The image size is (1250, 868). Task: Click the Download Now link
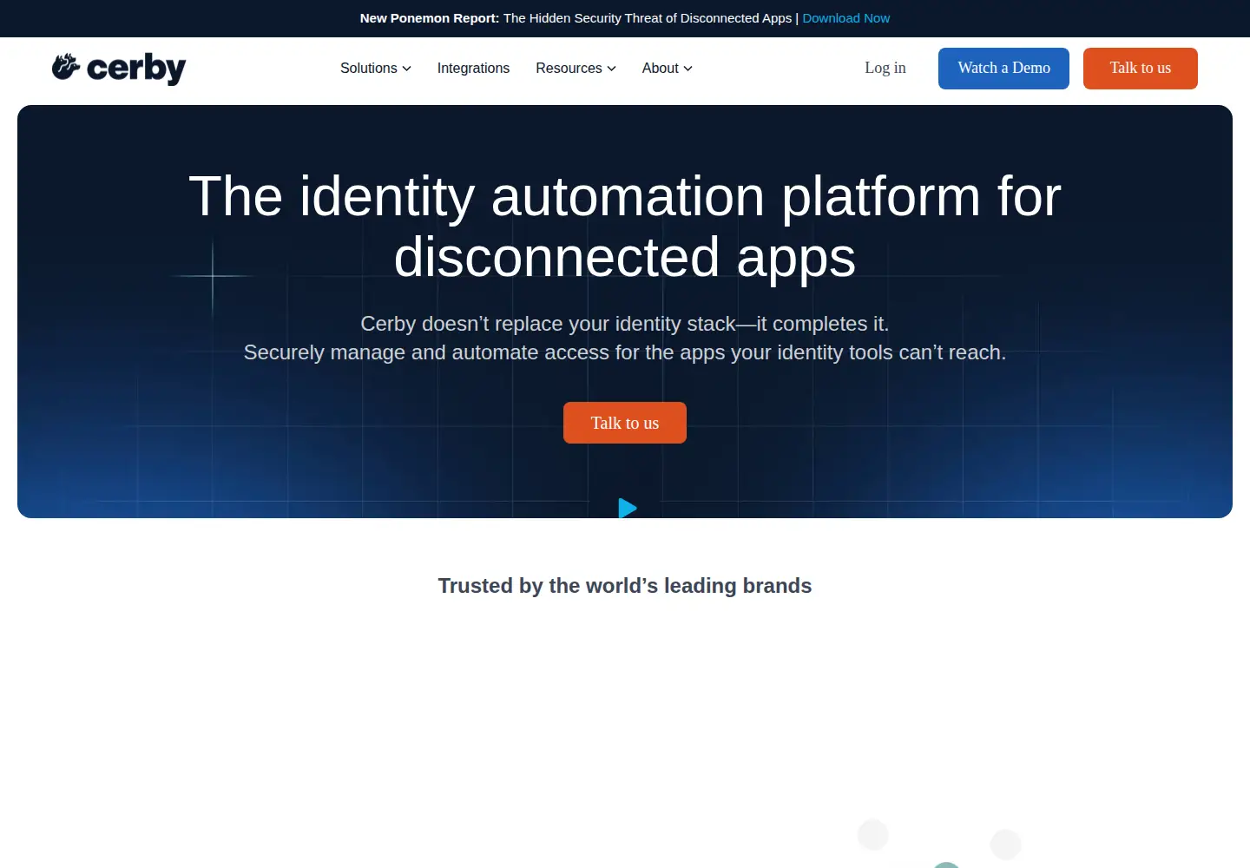(845, 18)
